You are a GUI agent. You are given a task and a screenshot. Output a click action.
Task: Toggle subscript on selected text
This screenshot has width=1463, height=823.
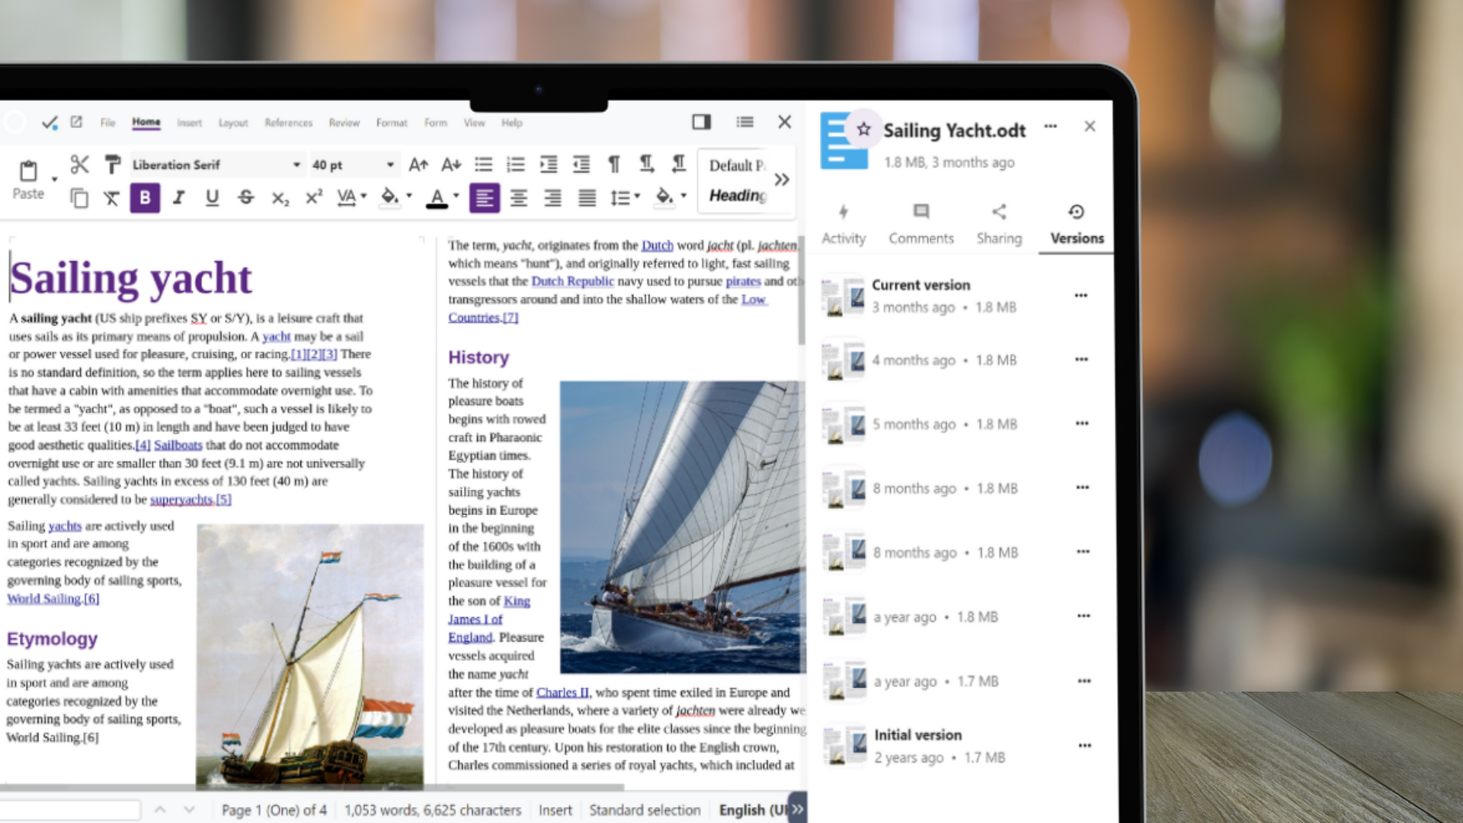click(x=280, y=197)
